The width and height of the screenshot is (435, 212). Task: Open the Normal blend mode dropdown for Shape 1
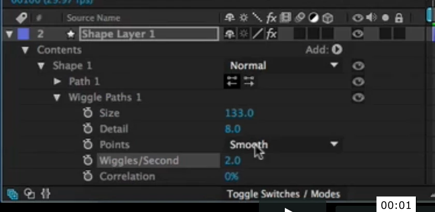(x=284, y=66)
